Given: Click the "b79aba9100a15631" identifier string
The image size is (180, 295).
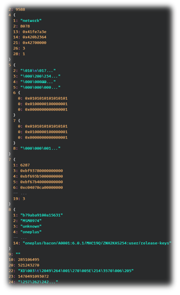Looking at the screenshot, I should [x=42, y=215].
